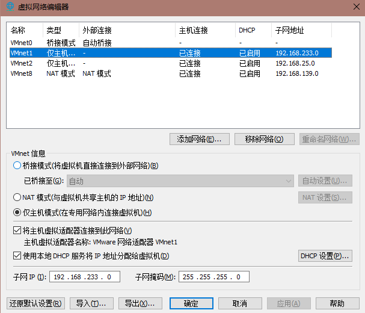Click the 名称 column header
Screen dimensions: 365x313
coord(25,30)
